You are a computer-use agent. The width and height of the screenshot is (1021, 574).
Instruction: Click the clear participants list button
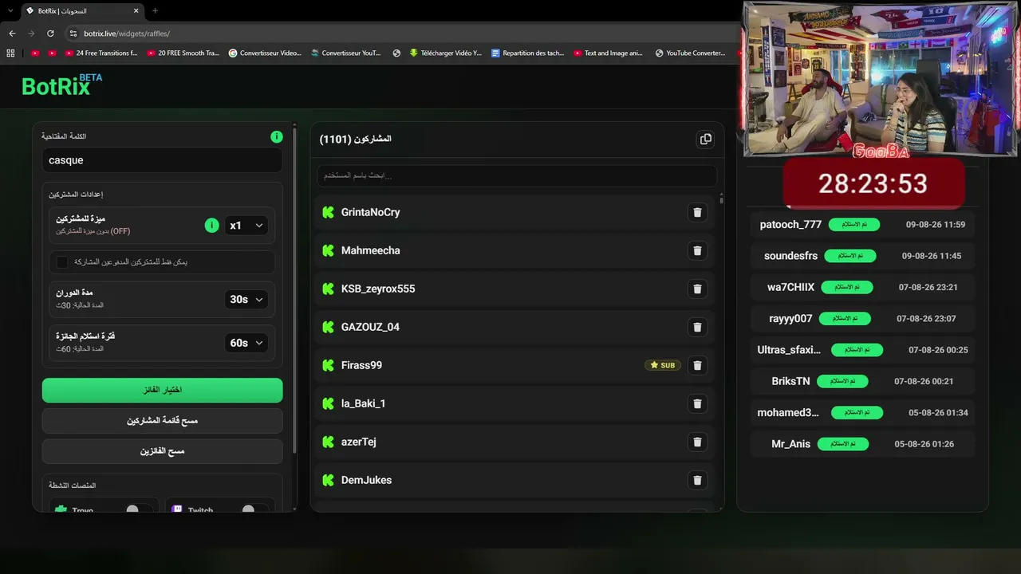[163, 420]
